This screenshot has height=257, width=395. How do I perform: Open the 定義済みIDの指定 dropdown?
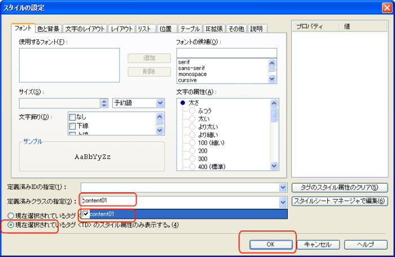coord(283,187)
